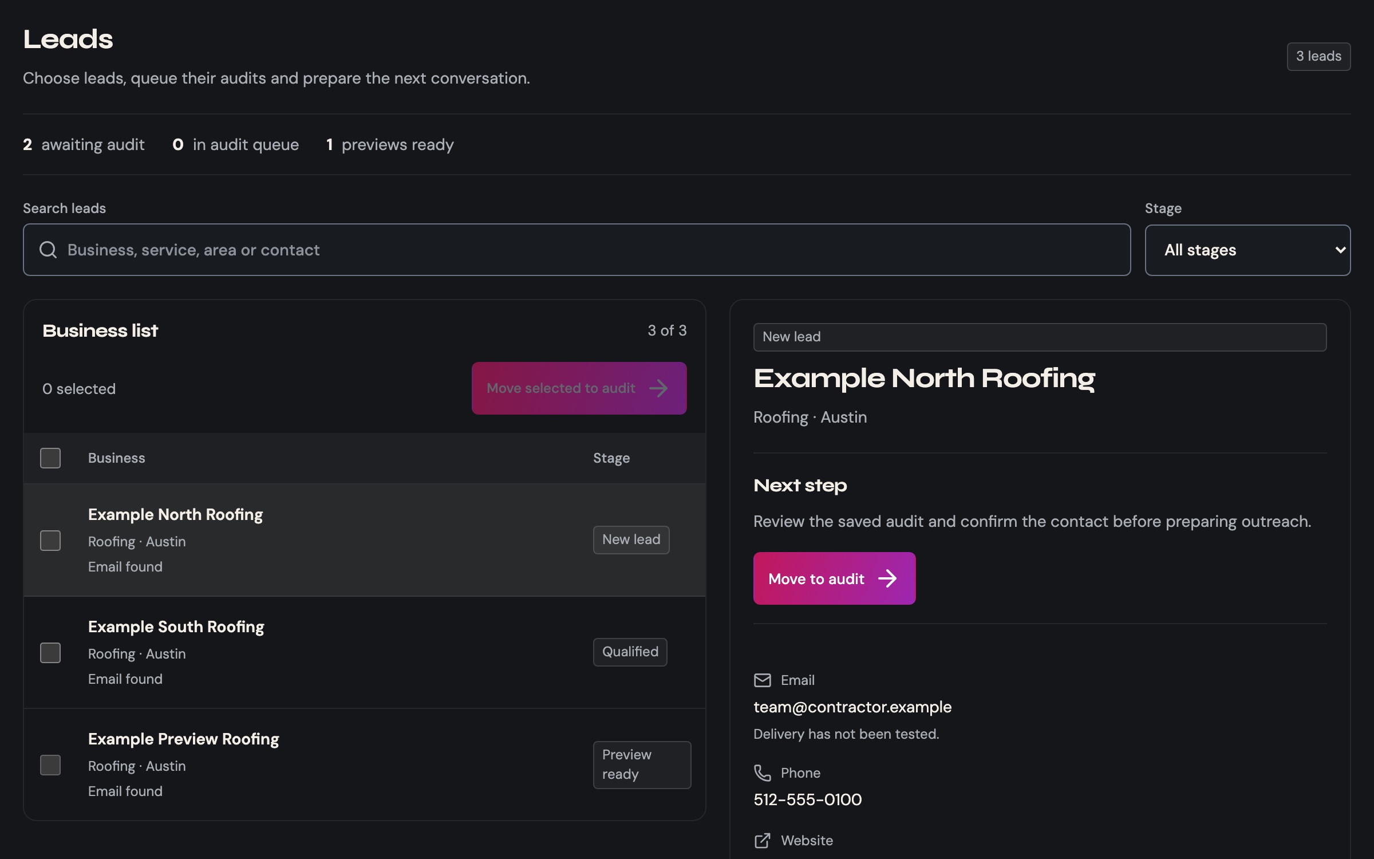Click the New lead tag in detail panel

(x=1040, y=337)
